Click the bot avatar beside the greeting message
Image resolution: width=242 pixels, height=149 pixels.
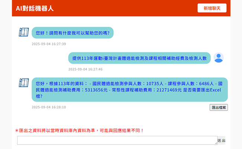click(24, 32)
